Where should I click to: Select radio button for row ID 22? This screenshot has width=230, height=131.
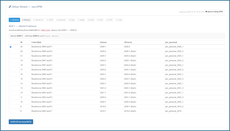[x=10, y=52]
